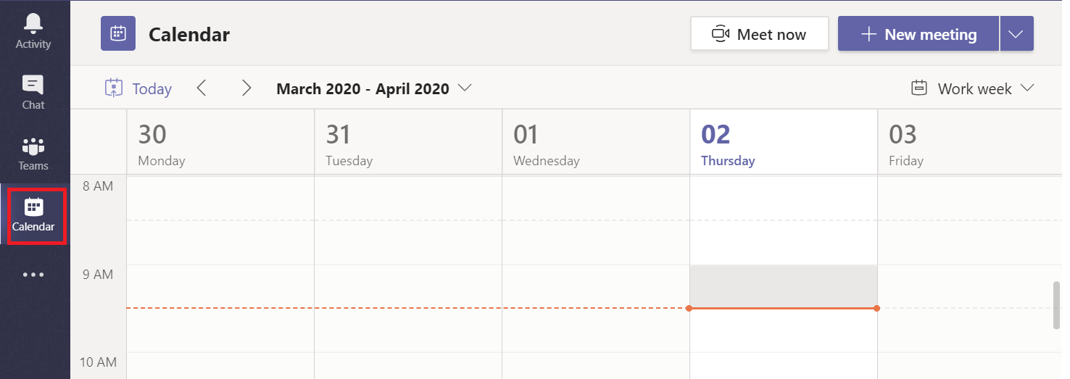Click the Calendar header icon
The width and height of the screenshot is (1070, 379).
tap(117, 33)
